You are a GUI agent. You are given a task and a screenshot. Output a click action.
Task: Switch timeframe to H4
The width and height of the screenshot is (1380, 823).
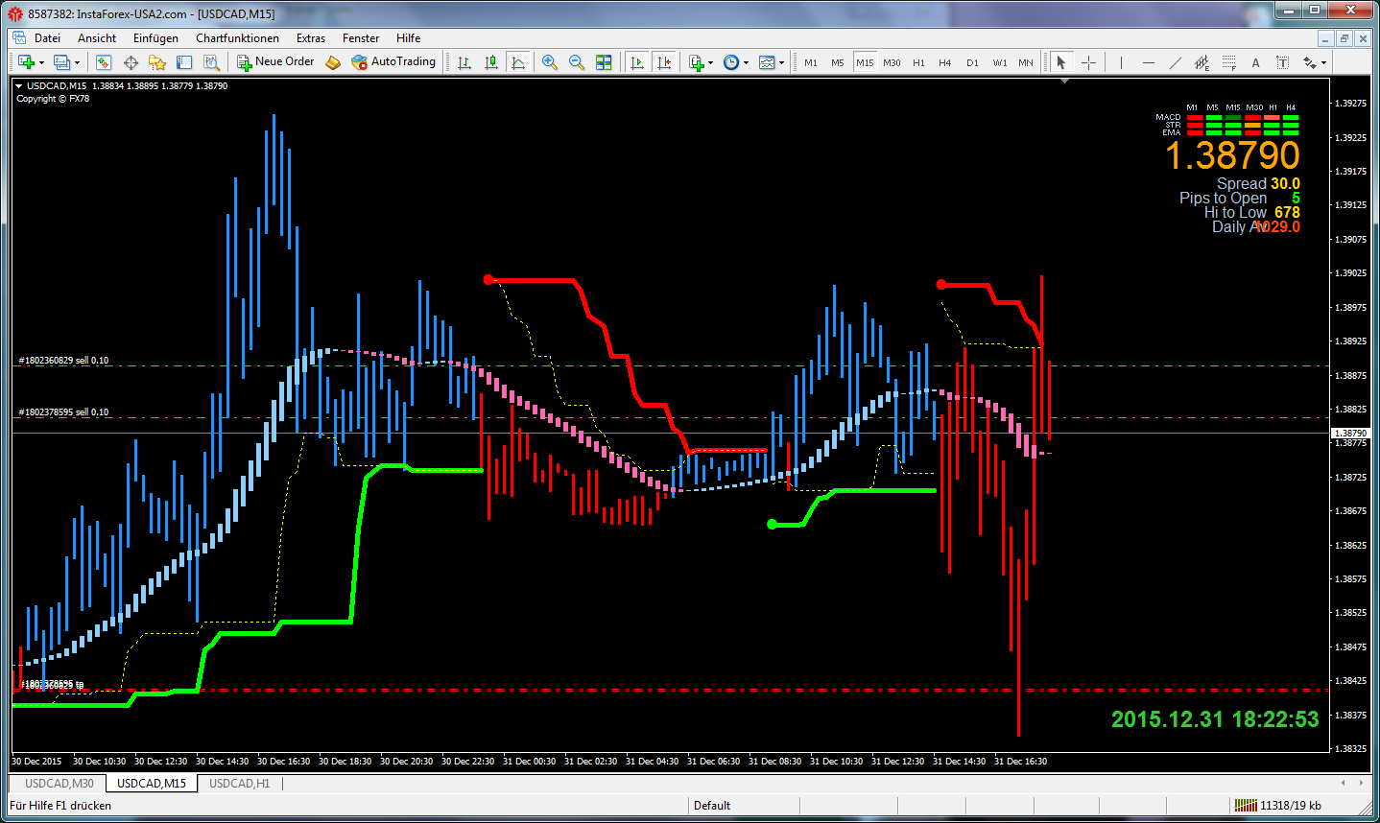[x=945, y=62]
